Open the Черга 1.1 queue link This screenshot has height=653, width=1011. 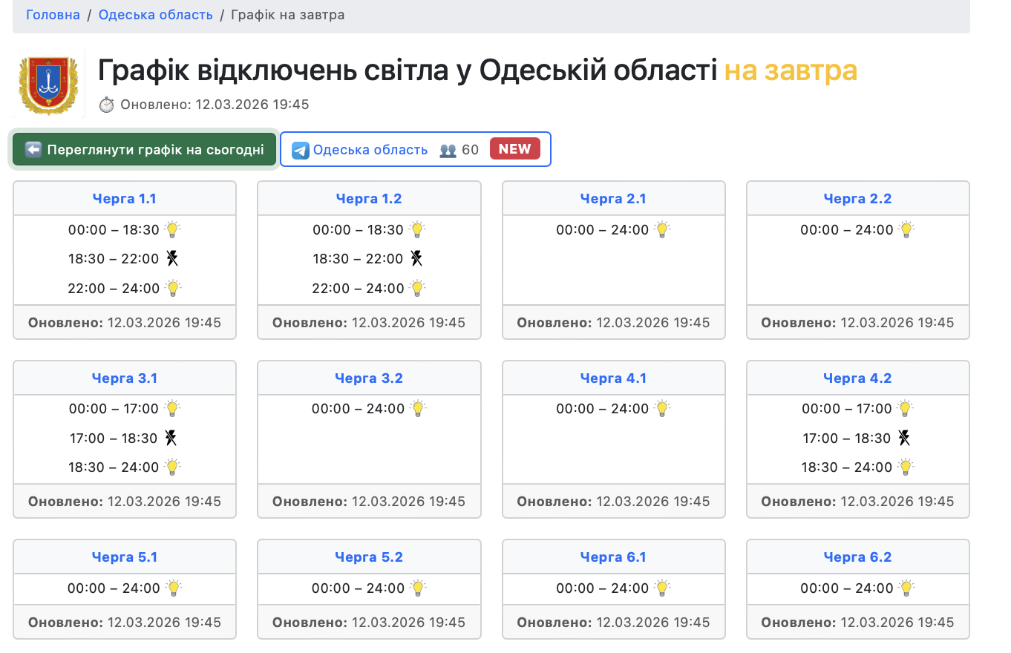tap(124, 199)
